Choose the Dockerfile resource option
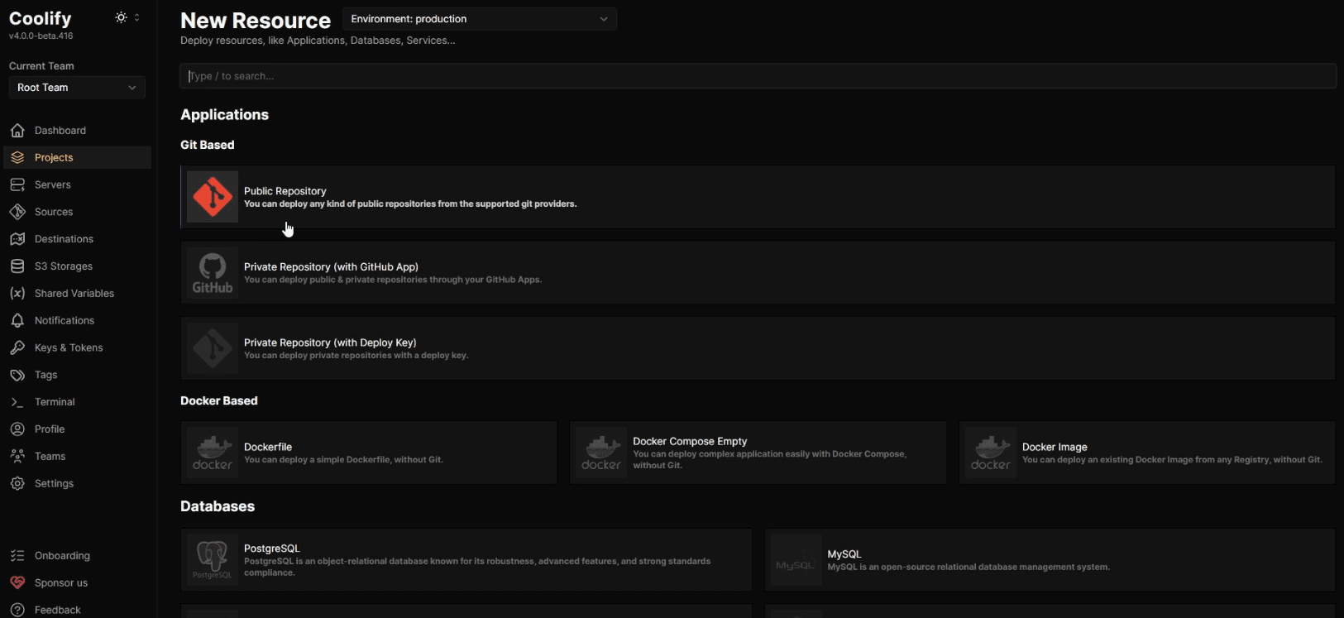The height and width of the screenshot is (618, 1344). [369, 453]
